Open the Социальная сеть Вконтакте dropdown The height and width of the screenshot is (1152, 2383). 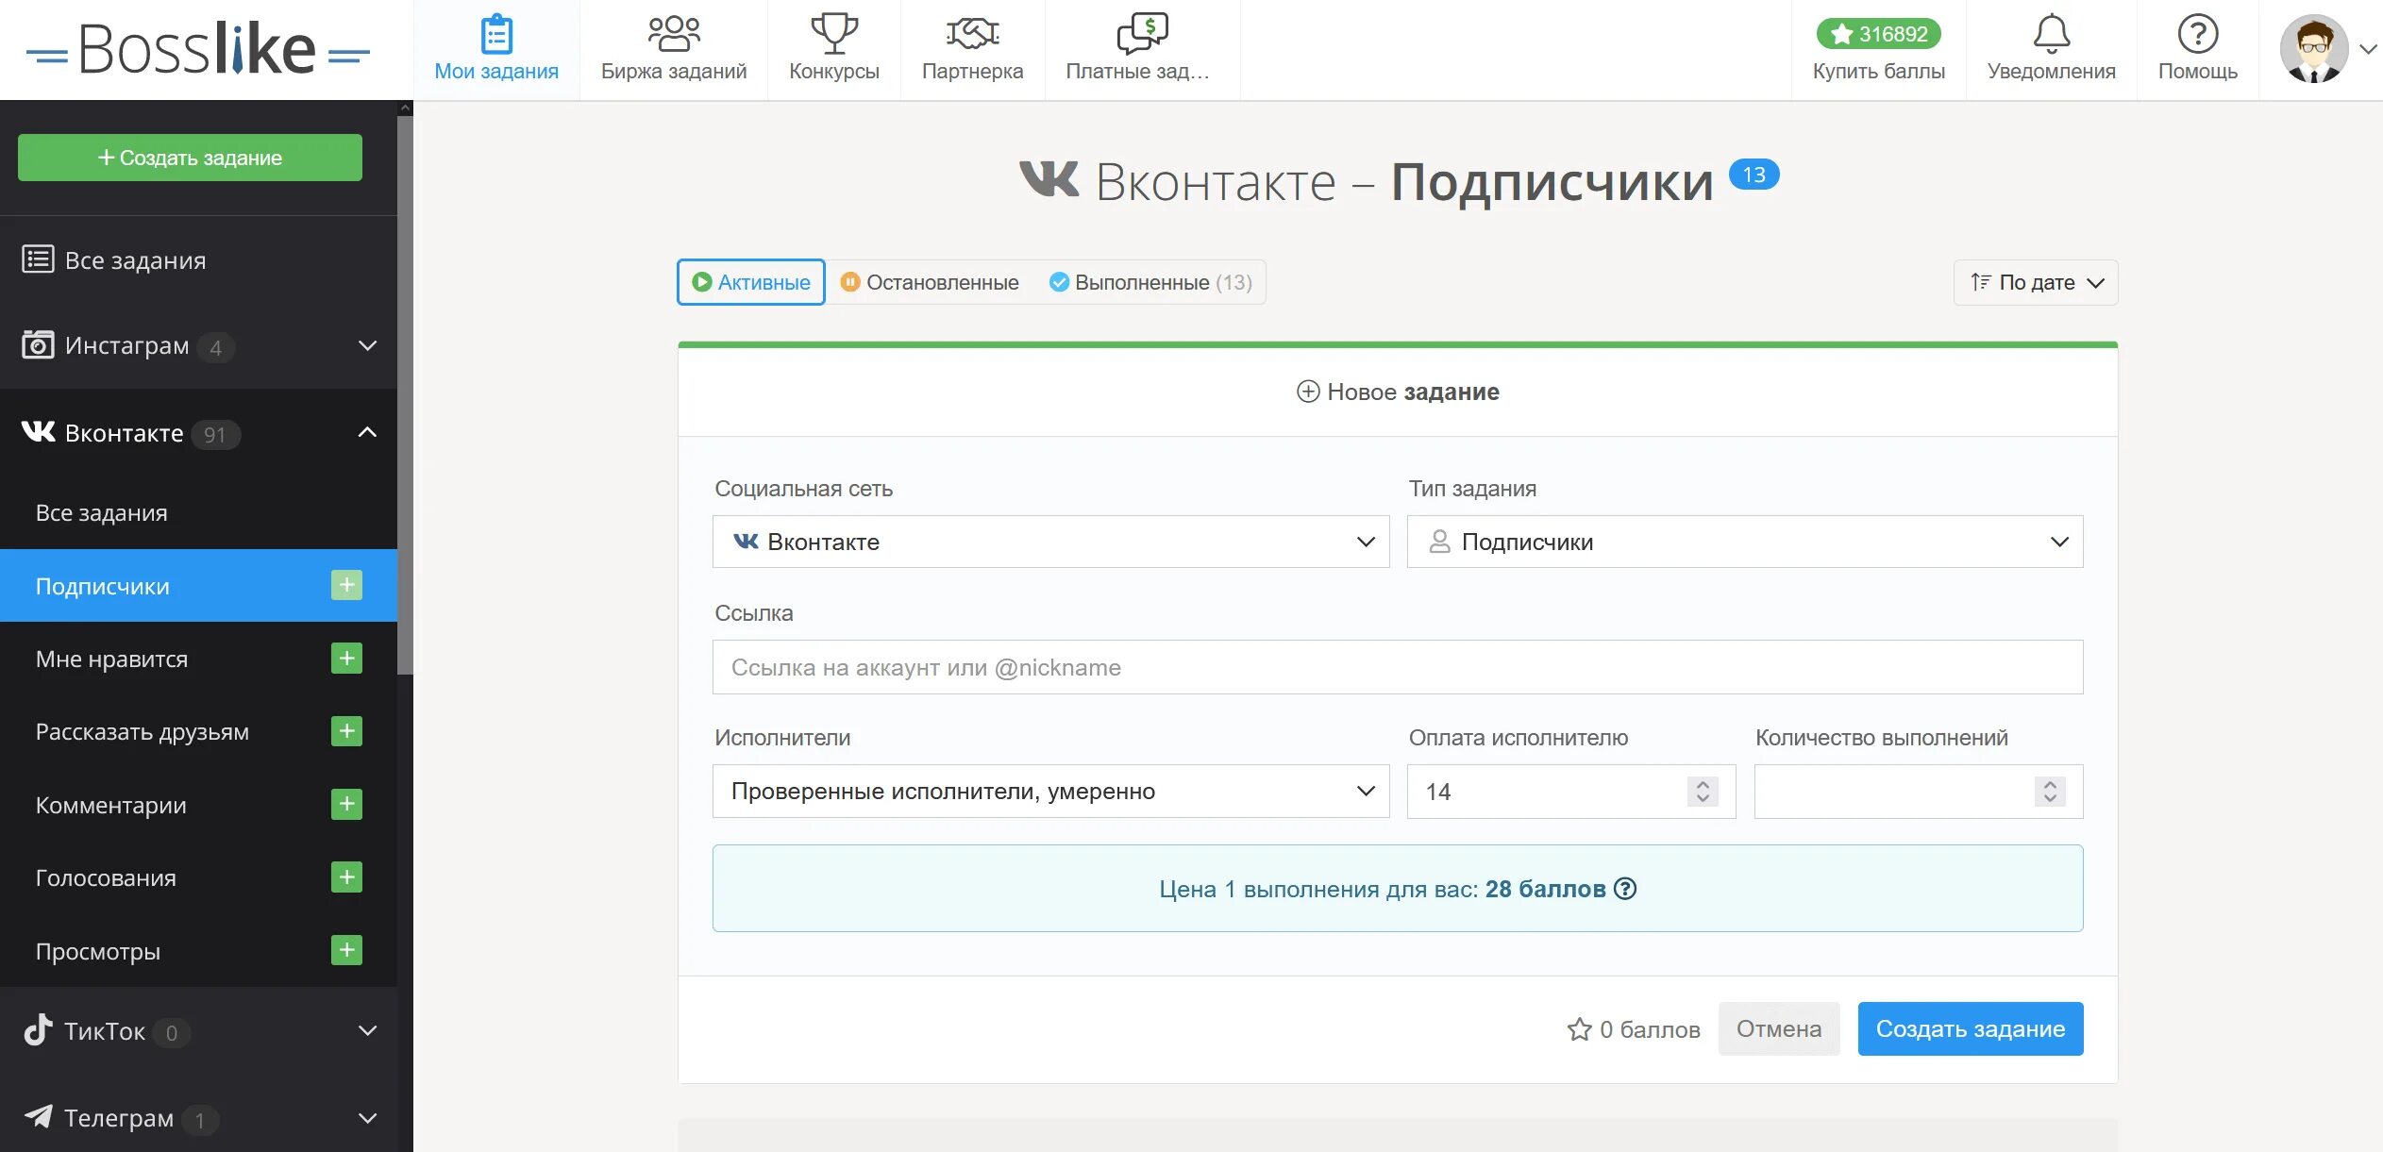(x=1050, y=542)
